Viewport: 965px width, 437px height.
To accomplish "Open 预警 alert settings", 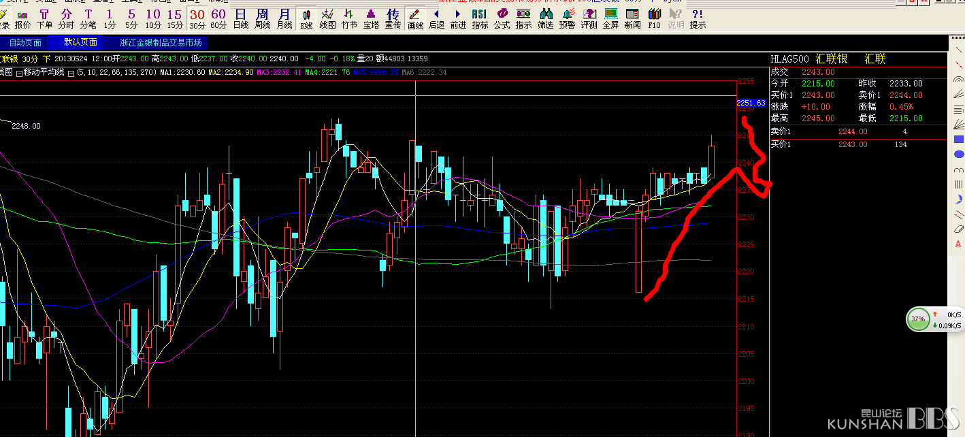I will (567, 18).
